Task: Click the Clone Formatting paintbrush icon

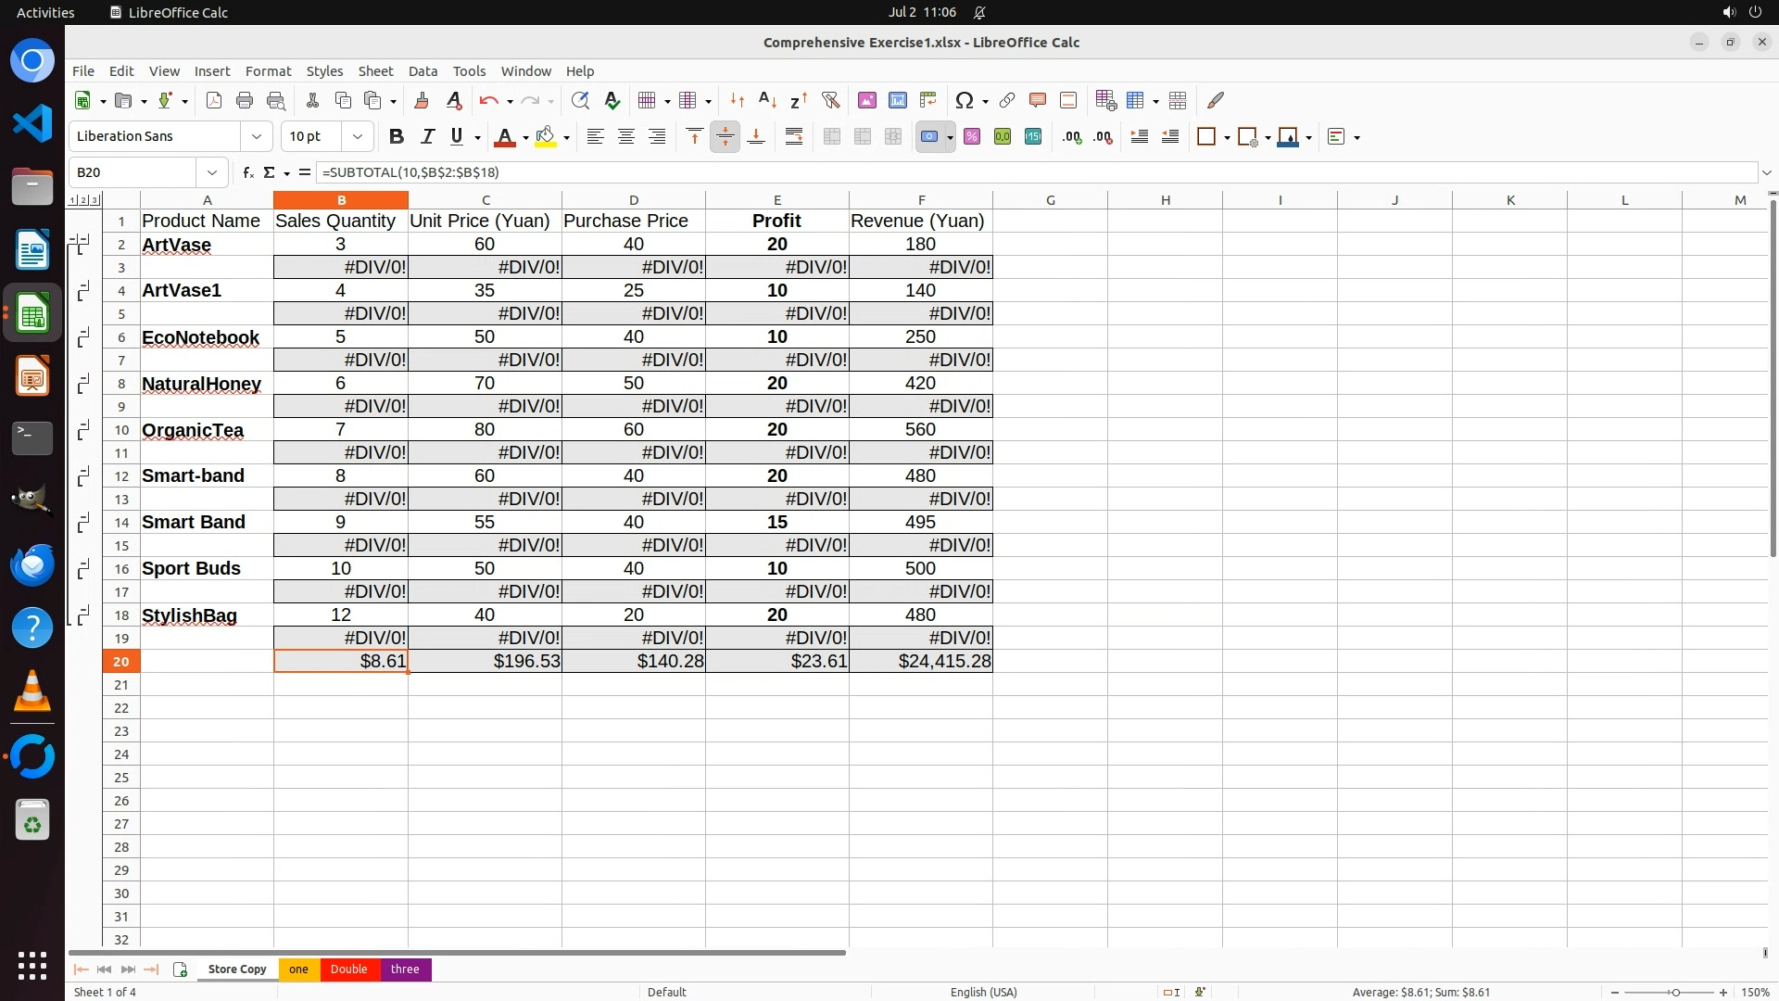Action: point(422,100)
